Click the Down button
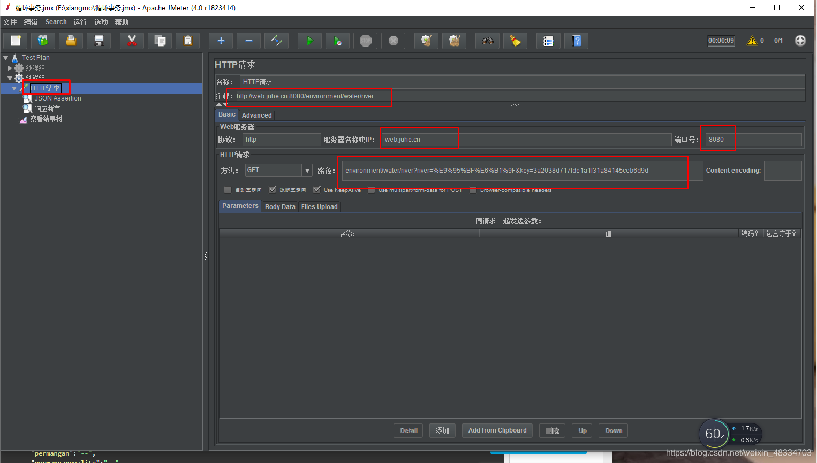817x463 pixels. [x=614, y=431]
